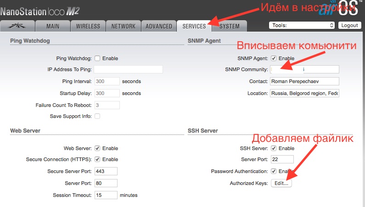Screen dimensions: 365x207
Task: Expand the Tools dropdown menu
Action: (x=302, y=26)
